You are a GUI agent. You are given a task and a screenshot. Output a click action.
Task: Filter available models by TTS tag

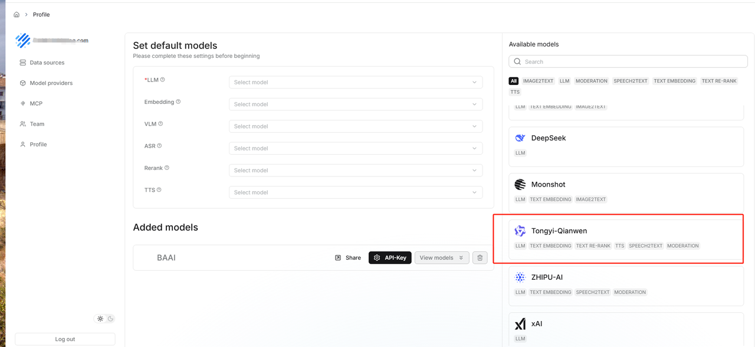tap(515, 92)
